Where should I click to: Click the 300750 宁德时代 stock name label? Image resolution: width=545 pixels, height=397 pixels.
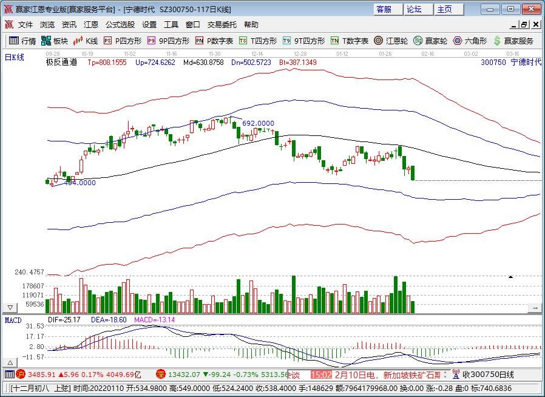511,63
